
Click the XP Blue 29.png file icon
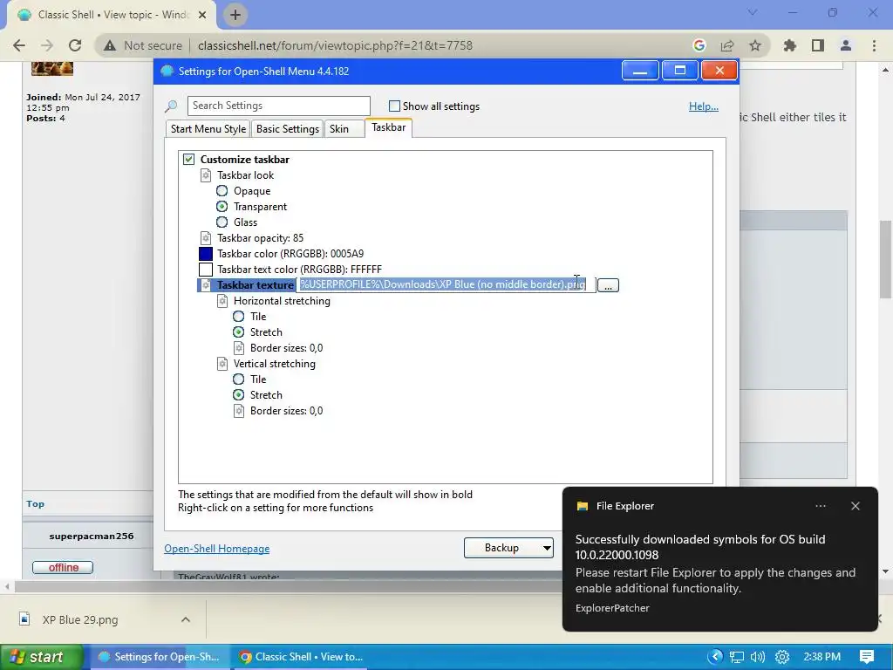[24, 619]
